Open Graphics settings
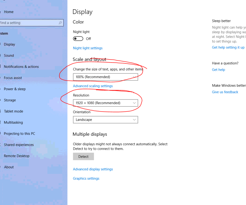This screenshot has height=205, width=246. (x=86, y=178)
